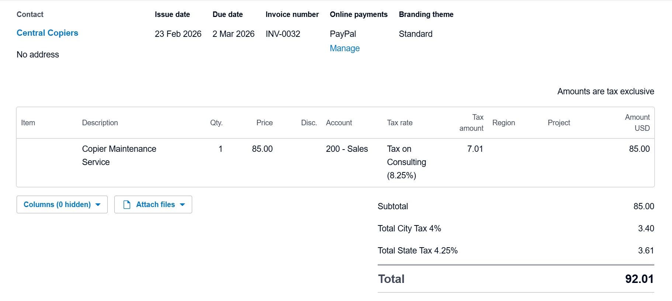This screenshot has height=301, width=672.
Task: Click the Amounts are tax exclusive text
Action: [606, 91]
